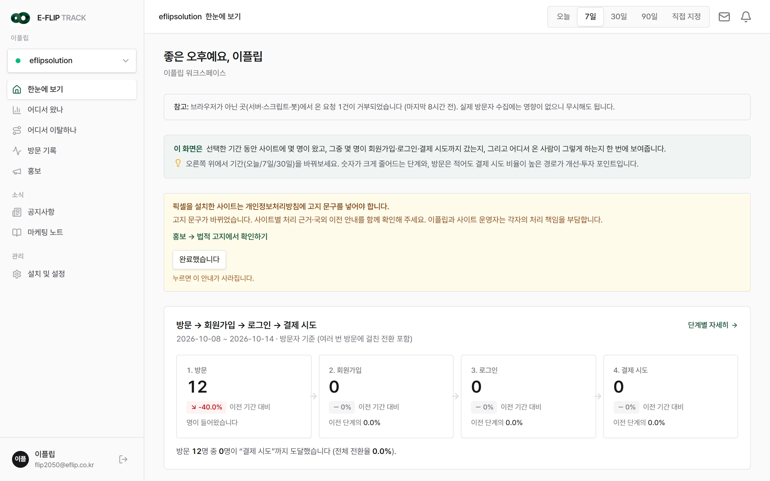The width and height of the screenshot is (770, 481).
Task: Click the lightbulb tip icon
Action: point(178,163)
